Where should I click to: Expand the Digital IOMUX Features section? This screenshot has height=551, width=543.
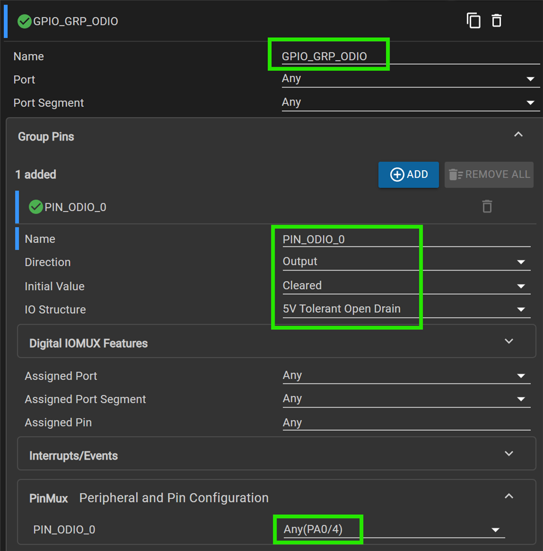(508, 341)
